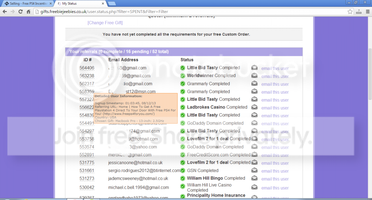Click the envelope icon for referral 558359

[x=254, y=91]
